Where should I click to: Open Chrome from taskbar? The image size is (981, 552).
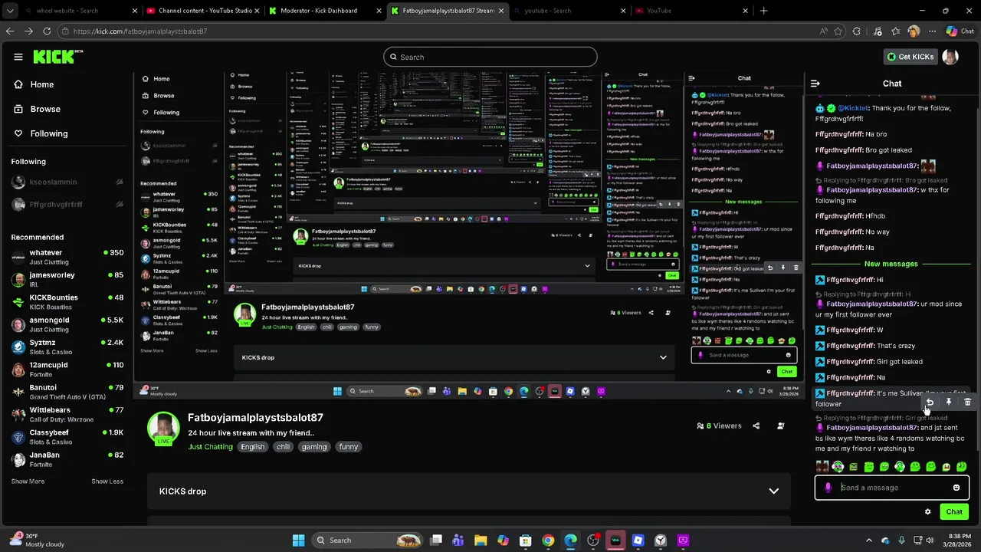tap(548, 540)
